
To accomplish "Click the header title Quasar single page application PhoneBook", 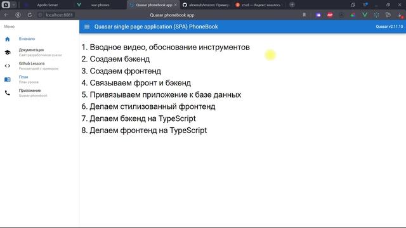I will (x=156, y=27).
